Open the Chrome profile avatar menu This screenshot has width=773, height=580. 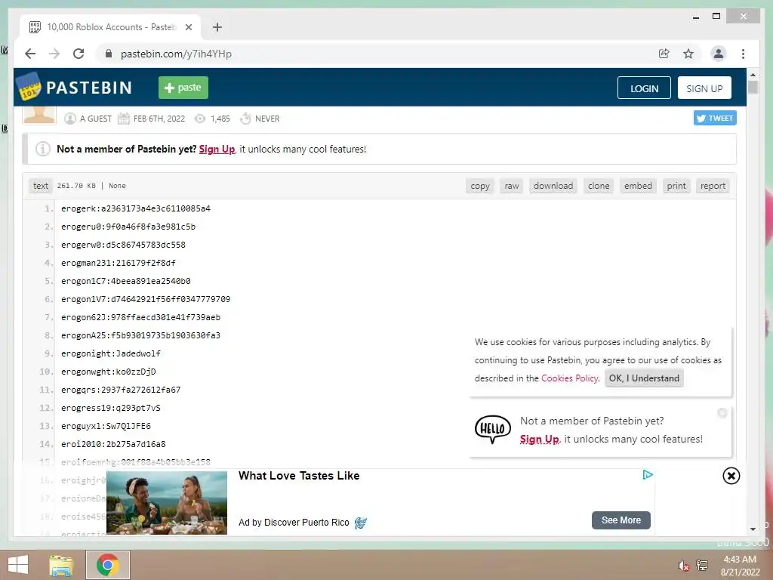(719, 54)
